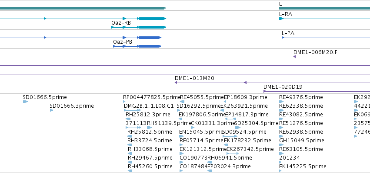
Task: Click the EK263921.5prime label
Action: (244, 106)
